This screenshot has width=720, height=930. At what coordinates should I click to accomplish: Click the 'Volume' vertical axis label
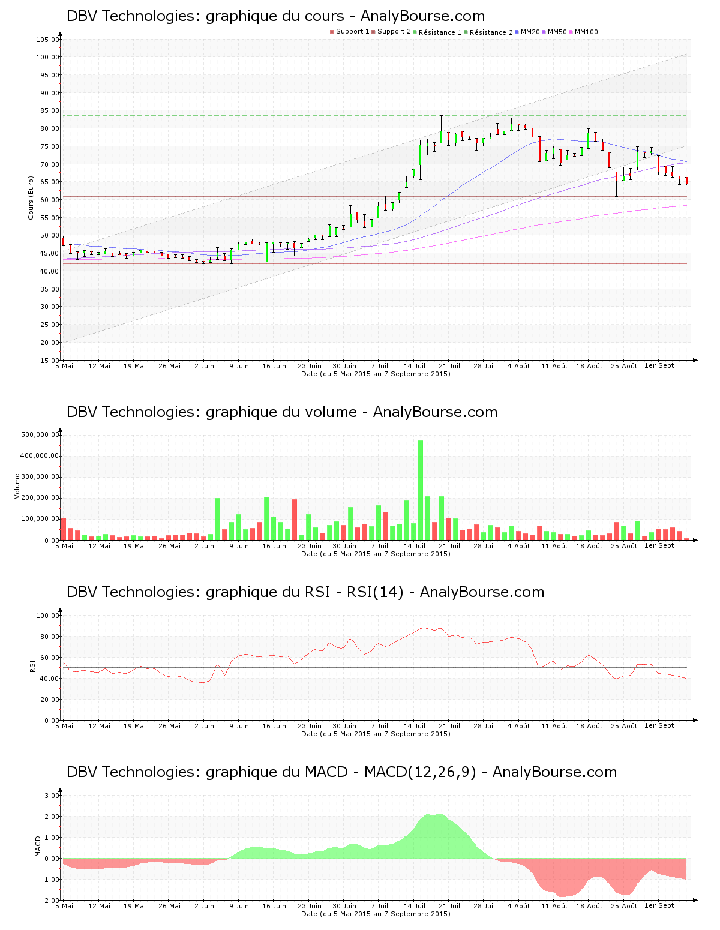point(17,486)
